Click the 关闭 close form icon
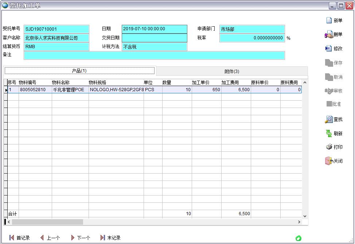The width and height of the screenshot is (355, 244). 336,160
